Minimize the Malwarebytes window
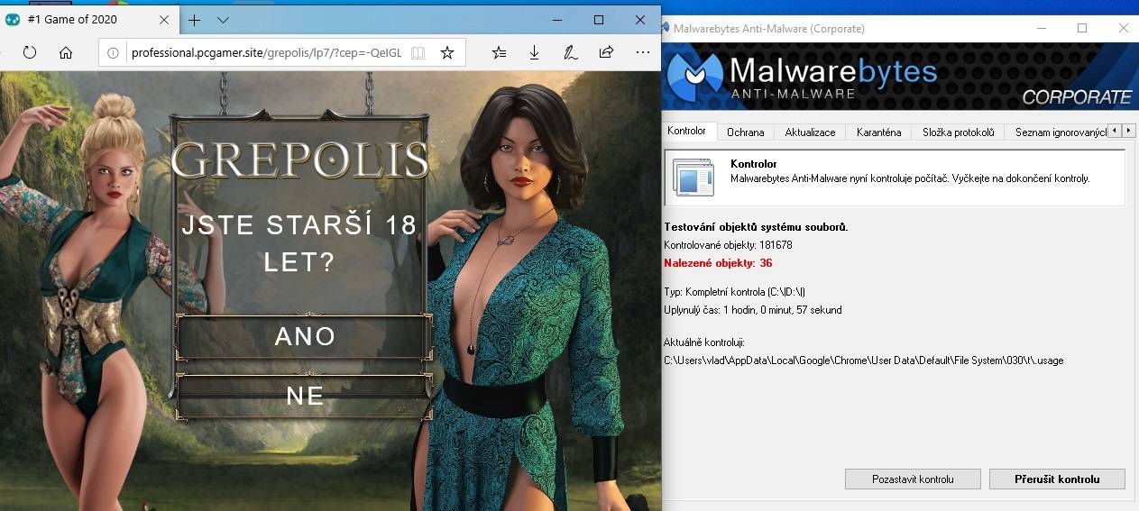Viewport: 1139px width, 511px height. (1042, 28)
